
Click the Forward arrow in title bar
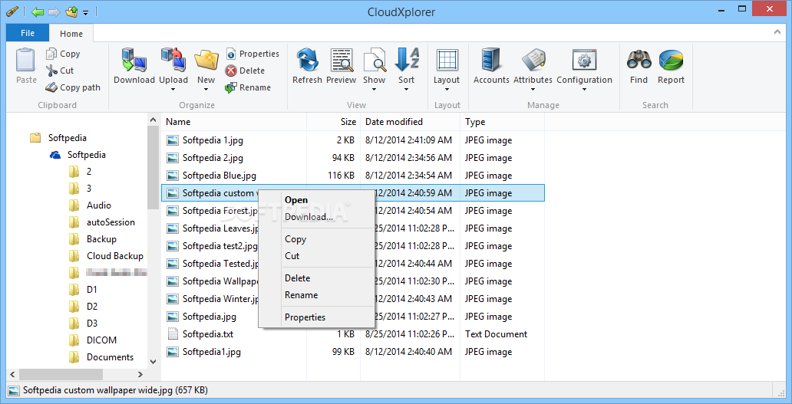pos(54,11)
